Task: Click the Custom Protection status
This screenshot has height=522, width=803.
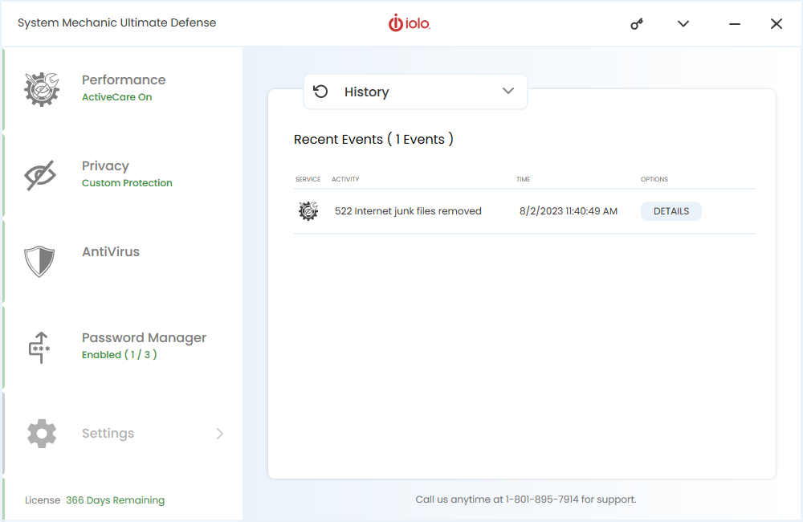Action: (127, 183)
